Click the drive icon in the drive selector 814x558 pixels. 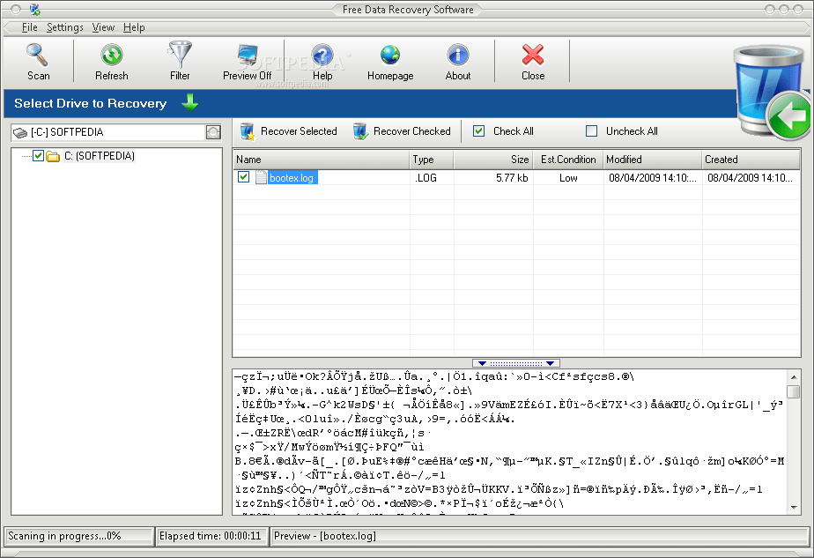pos(20,132)
